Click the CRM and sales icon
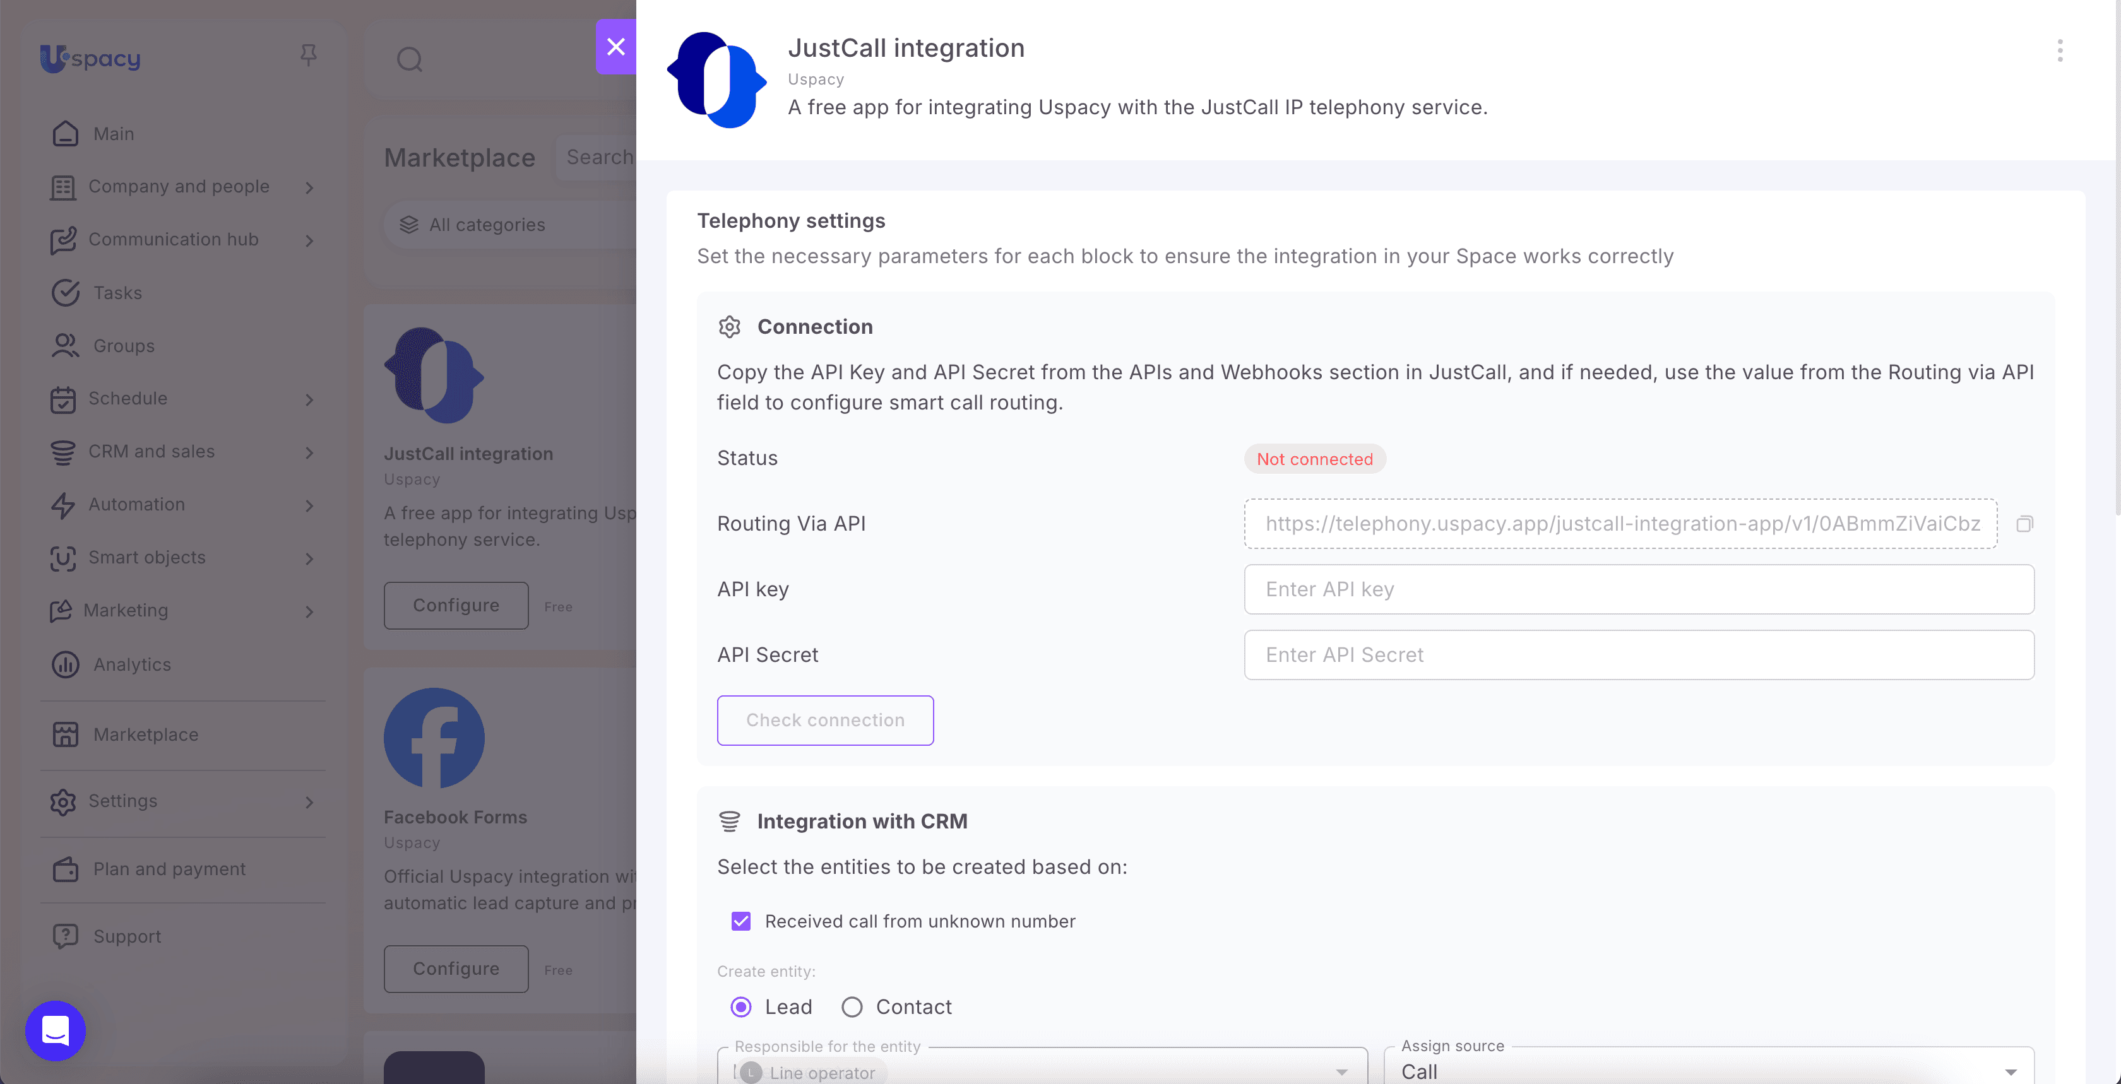Screen dimensions: 2121x1084 click(x=62, y=452)
